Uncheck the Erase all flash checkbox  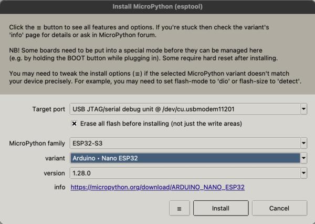(x=75, y=124)
